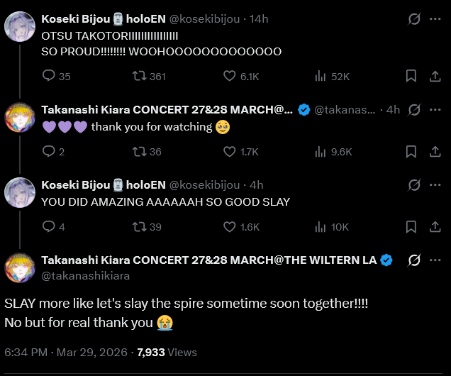This screenshot has width=451, height=376.
Task: Repost Kiara's tweet with 36 reposts
Action: 140,151
